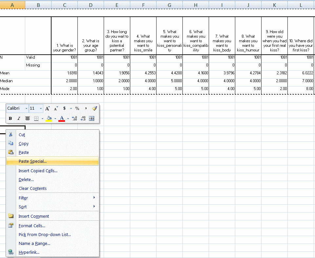Select column C header

[65, 5]
